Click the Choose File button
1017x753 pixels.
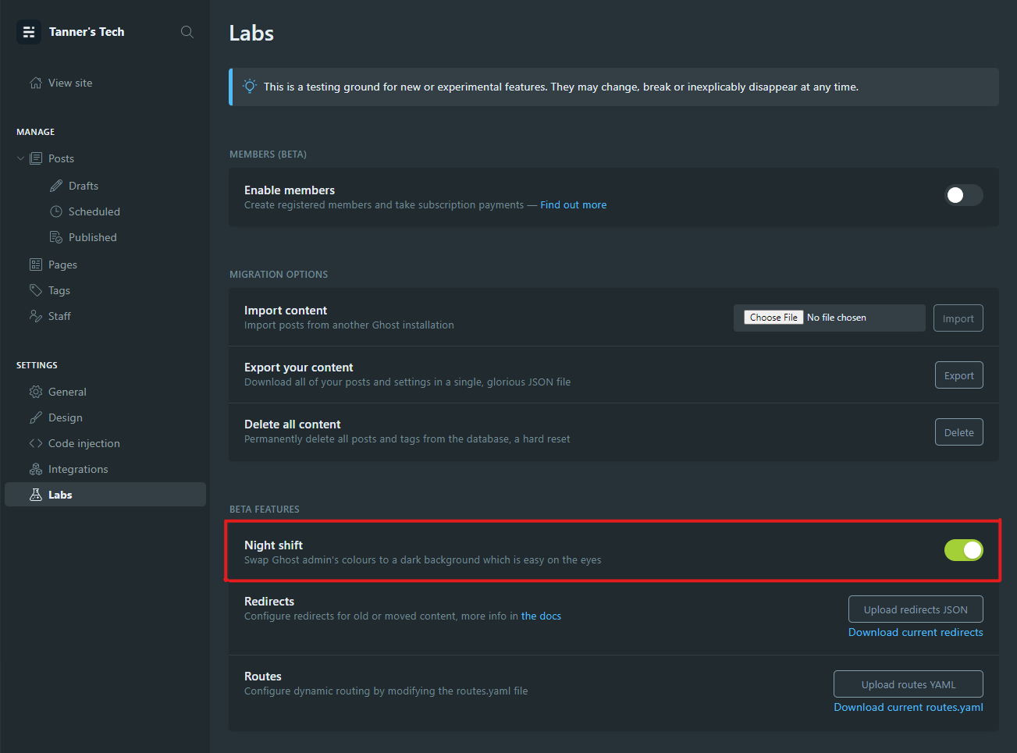point(773,318)
